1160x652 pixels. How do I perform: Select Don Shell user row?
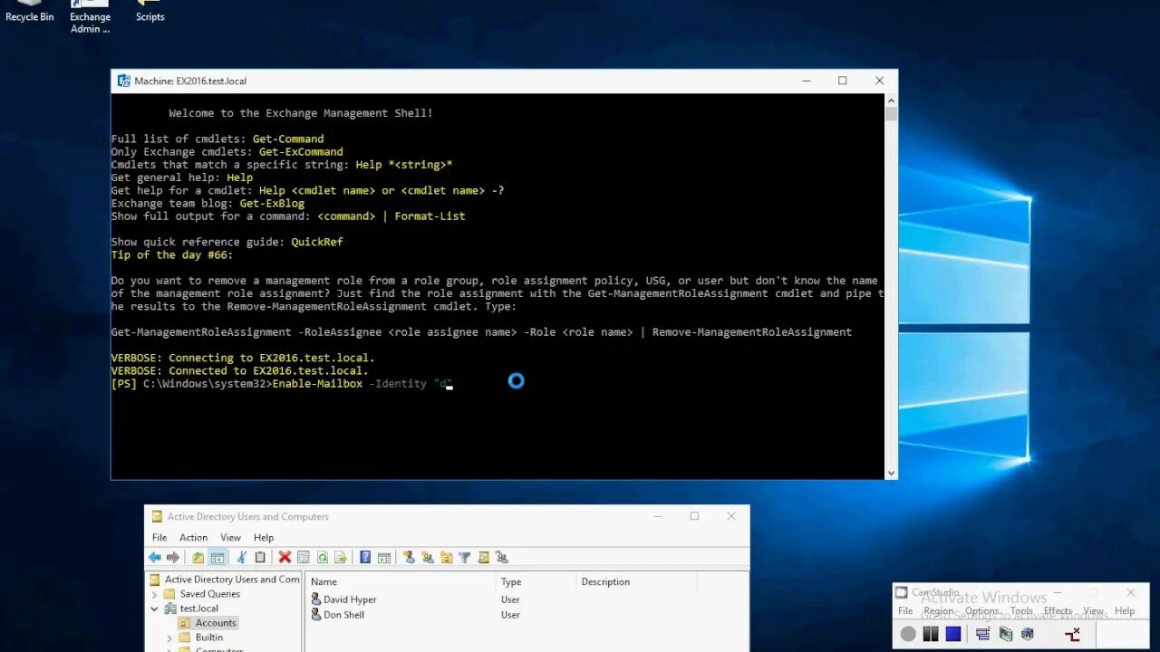[x=337, y=615]
